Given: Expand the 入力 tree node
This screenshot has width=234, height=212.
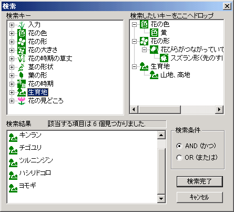Looking at the screenshot, I should [x=12, y=25].
